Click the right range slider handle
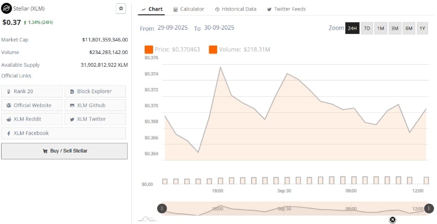The height and width of the screenshot is (224, 437). point(429,209)
